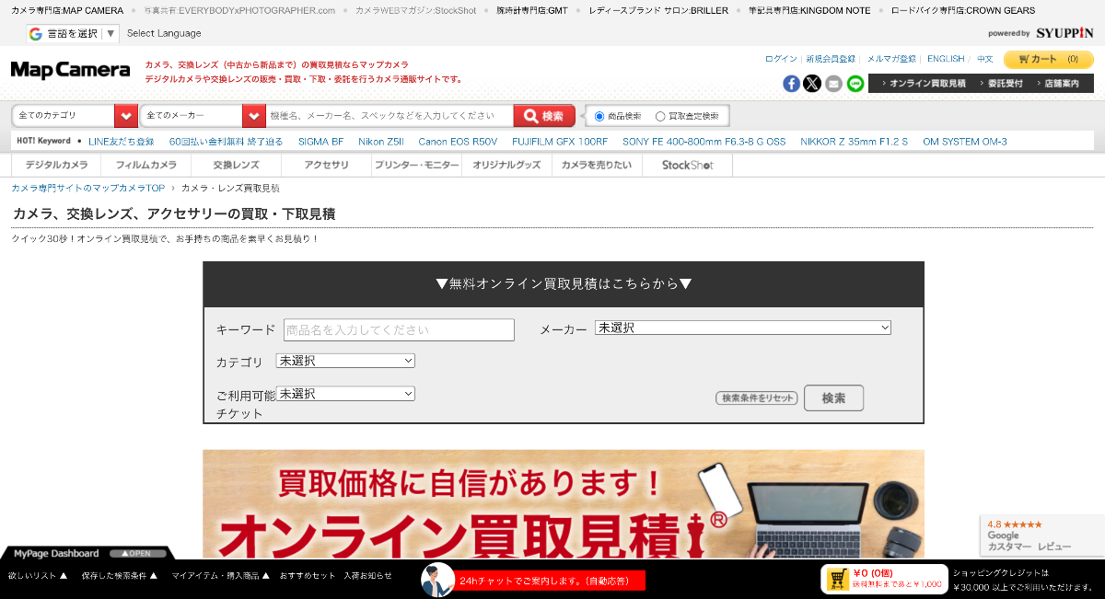1105x599 pixels.
Task: Click the SIGMA BF keyword link
Action: pyautogui.click(x=320, y=142)
